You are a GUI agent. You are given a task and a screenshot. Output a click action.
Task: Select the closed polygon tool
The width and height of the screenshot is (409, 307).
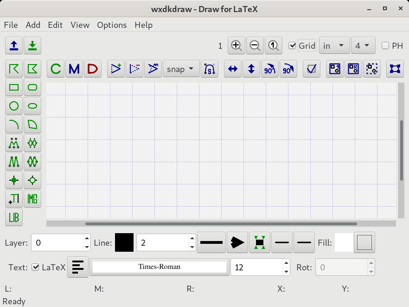pos(32,69)
